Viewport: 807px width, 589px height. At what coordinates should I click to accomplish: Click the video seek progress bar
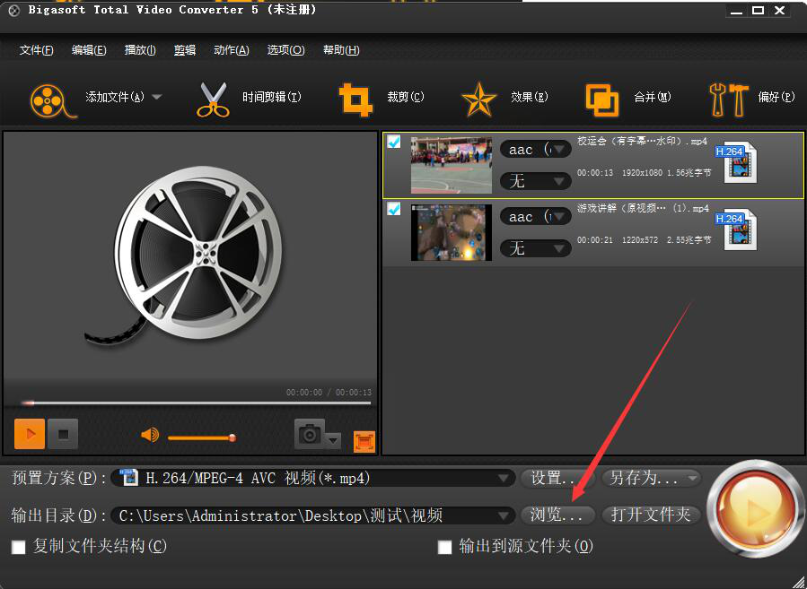click(x=196, y=403)
